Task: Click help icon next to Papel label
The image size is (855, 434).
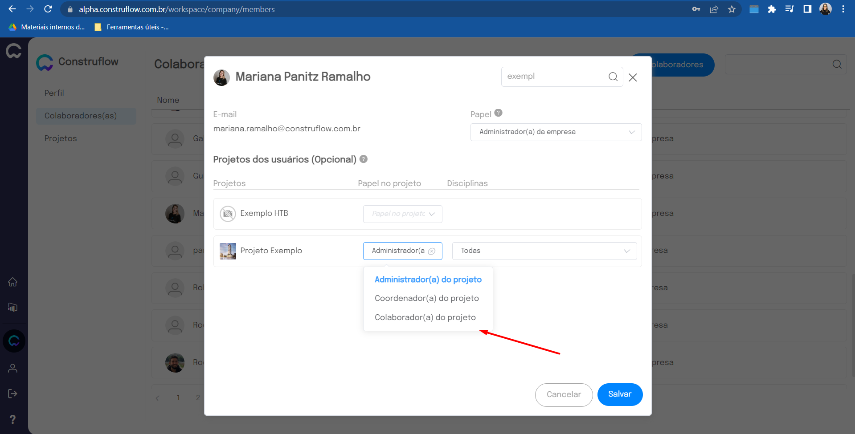Action: point(498,113)
